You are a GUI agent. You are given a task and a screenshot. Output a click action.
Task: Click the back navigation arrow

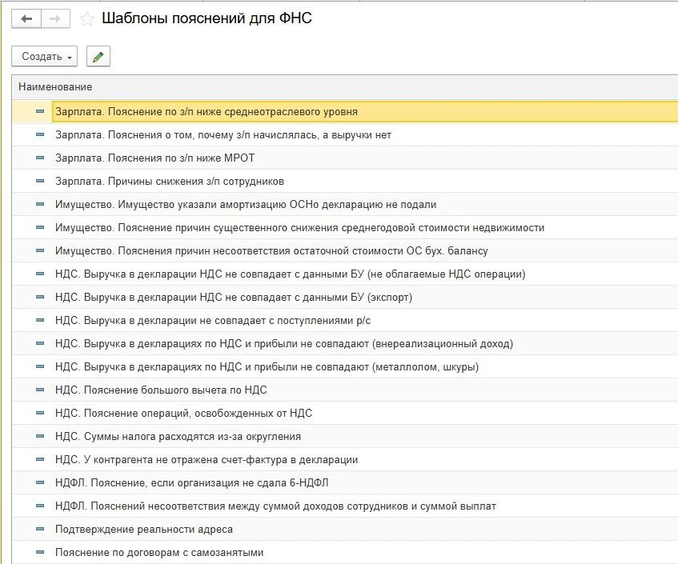pyautogui.click(x=26, y=18)
